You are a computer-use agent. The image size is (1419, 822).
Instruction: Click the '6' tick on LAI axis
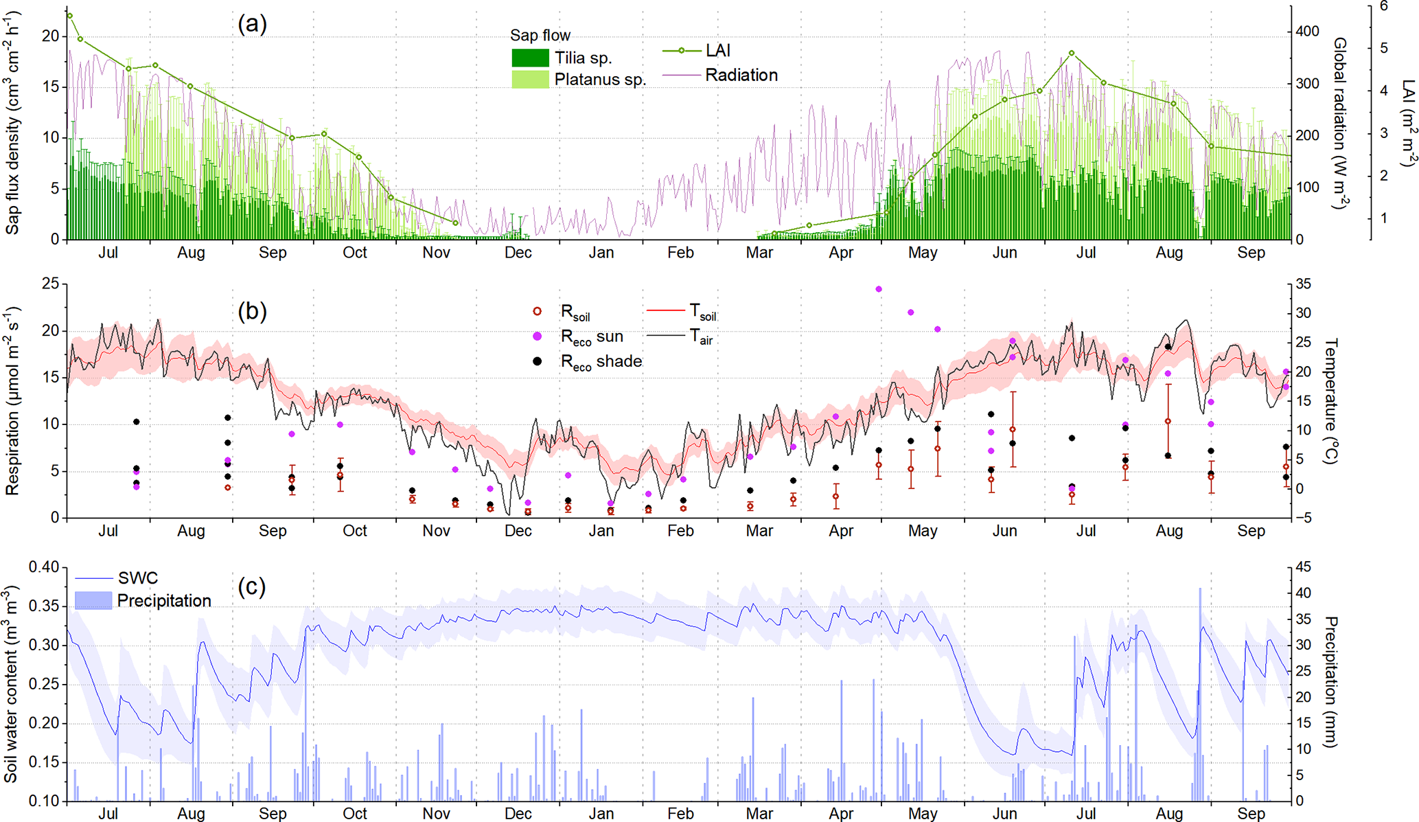(x=1383, y=6)
